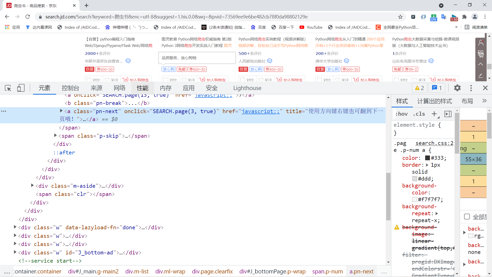Image resolution: width=492 pixels, height=277 pixels.
Task: Activate the inspect element picker icon
Action: [x=8, y=88]
